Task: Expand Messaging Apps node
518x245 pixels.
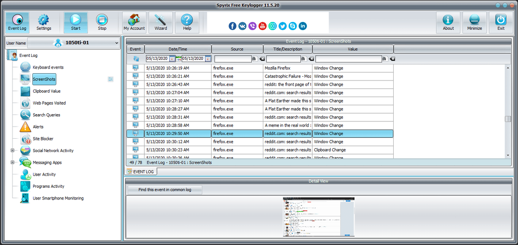Action: (x=13, y=162)
